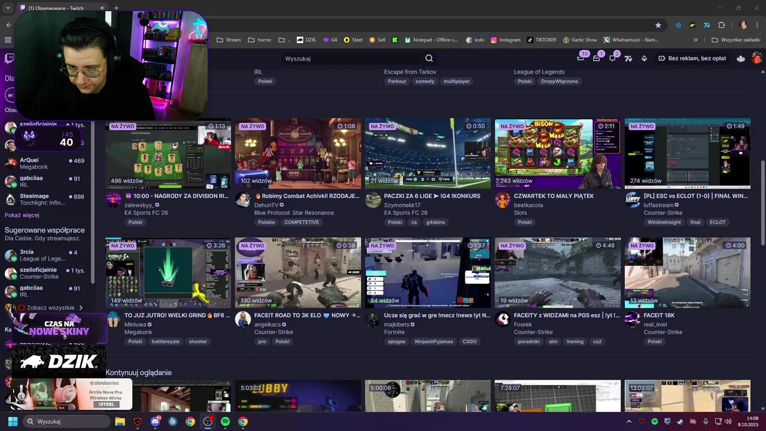The height and width of the screenshot is (431, 766).
Task: Open angelkacs channel avatar
Action: pos(243,320)
